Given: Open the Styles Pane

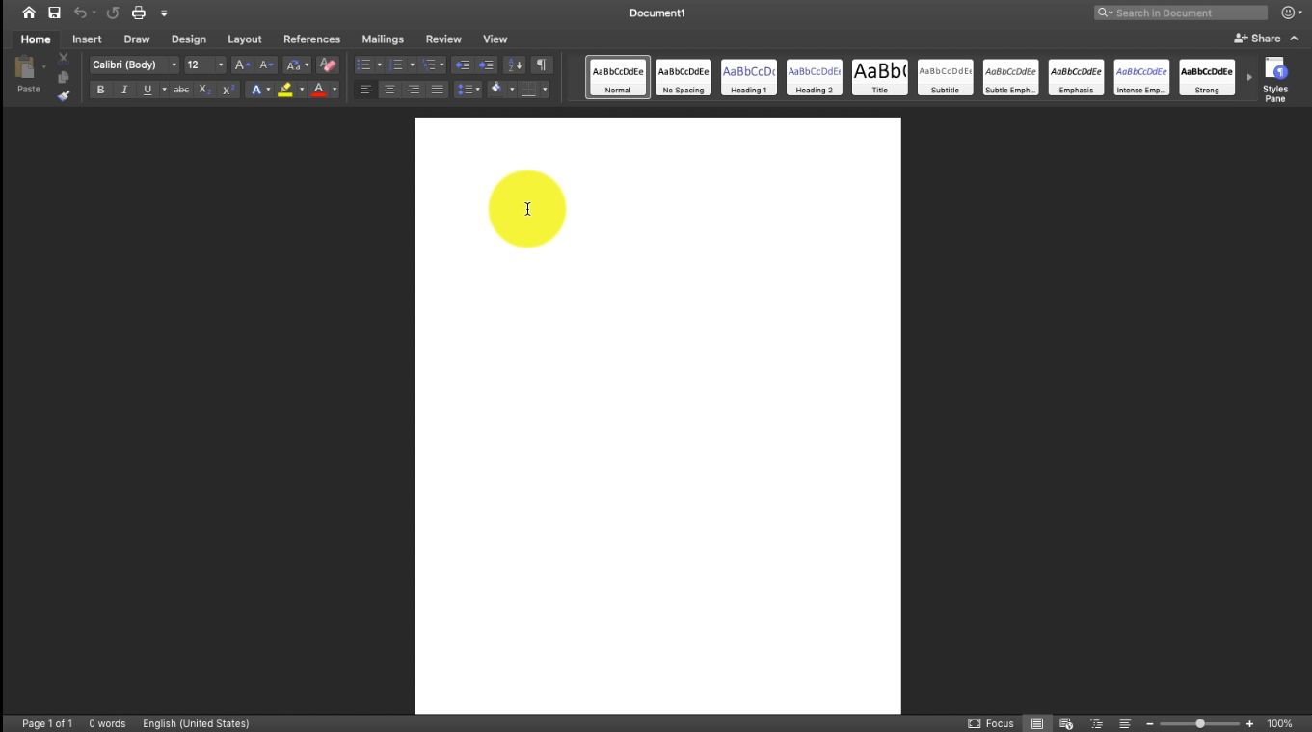Looking at the screenshot, I should tap(1275, 79).
